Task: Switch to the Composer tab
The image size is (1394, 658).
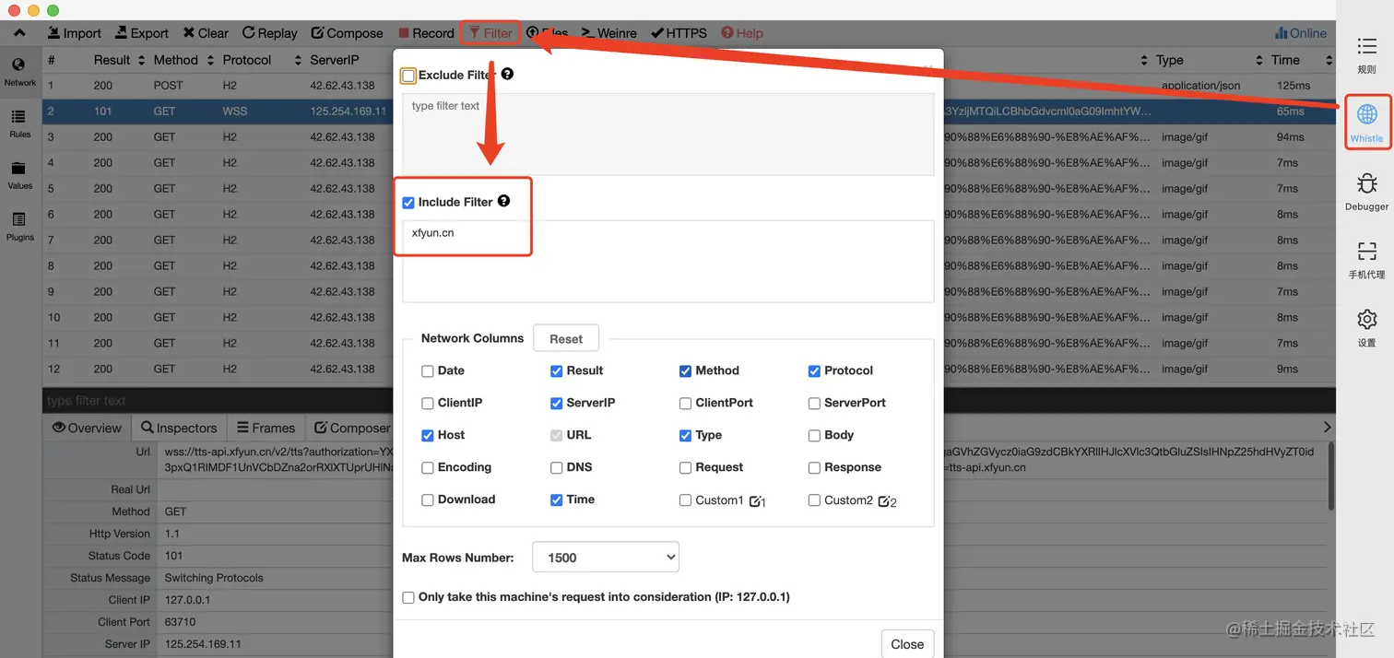Action: (x=351, y=428)
